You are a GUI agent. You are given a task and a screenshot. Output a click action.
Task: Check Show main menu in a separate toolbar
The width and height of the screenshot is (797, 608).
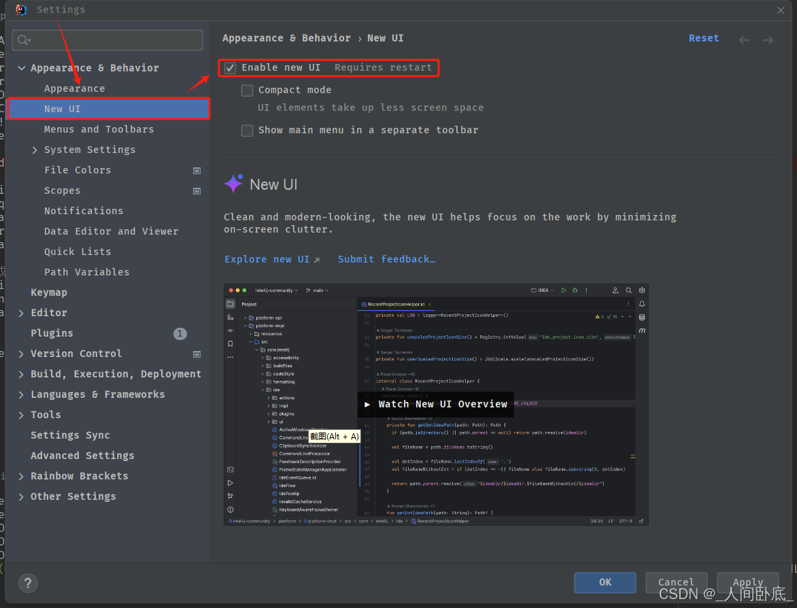click(x=247, y=131)
